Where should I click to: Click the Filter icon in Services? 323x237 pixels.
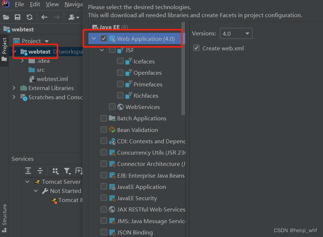(67, 171)
